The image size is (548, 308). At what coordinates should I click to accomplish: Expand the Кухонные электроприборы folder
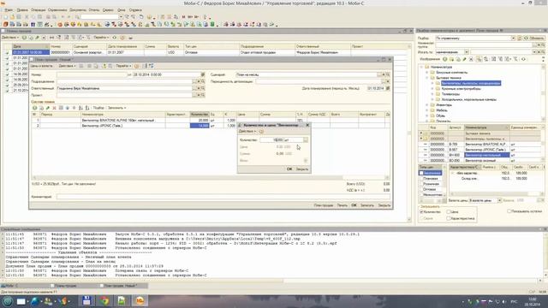coord(432,89)
